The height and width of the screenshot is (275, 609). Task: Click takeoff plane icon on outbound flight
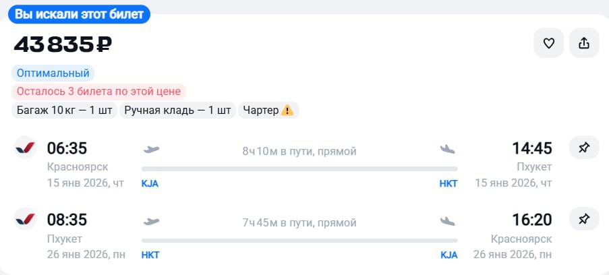152,149
